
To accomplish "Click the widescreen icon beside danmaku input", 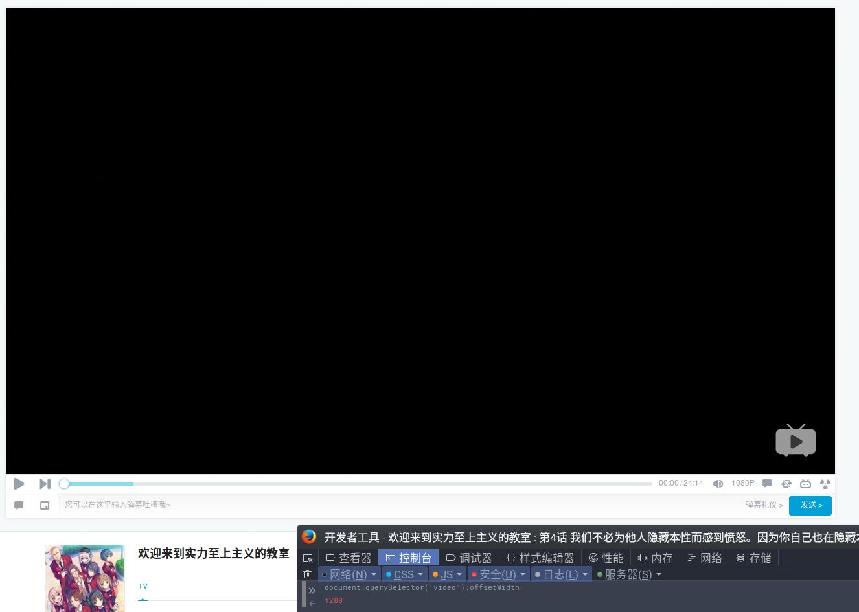I will pos(44,505).
